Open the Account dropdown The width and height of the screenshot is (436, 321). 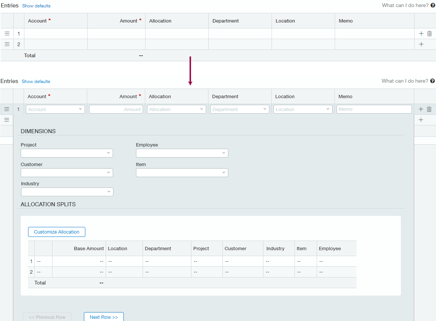point(55,109)
